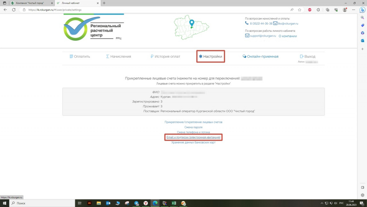Viewport: 367px width, 207px height.
Task: Open a new browser tab
Action: pos(104,3)
